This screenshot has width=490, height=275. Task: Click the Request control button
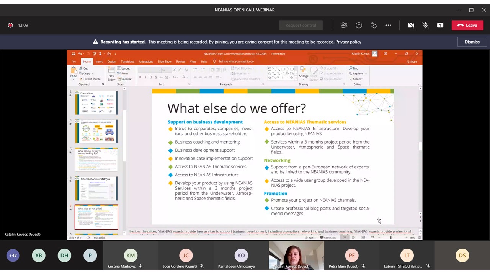pyautogui.click(x=301, y=25)
